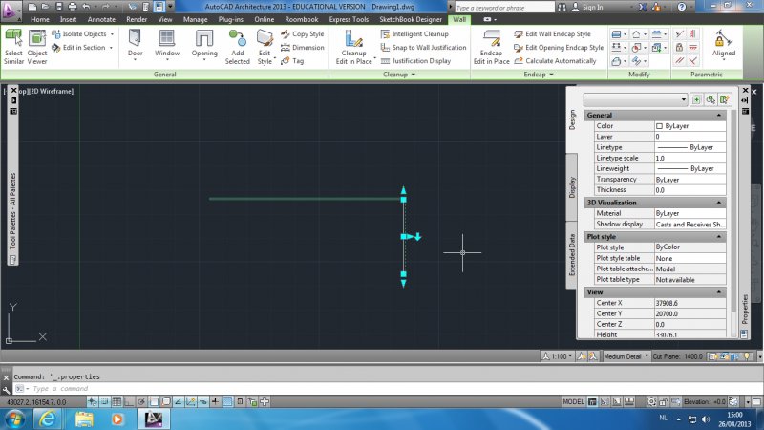
Task: Switch to the Display tab in Properties
Action: (572, 187)
